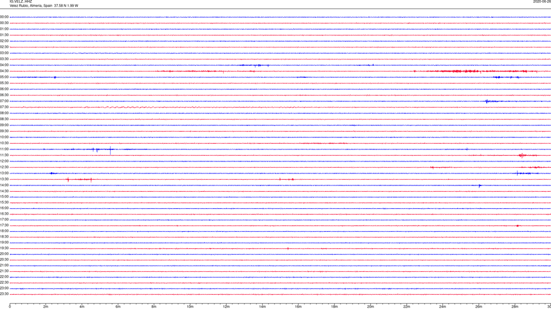Image resolution: width=551 pixels, height=309 pixels.
Task: Select the 01:00 row time label
Action: pos(4,29)
